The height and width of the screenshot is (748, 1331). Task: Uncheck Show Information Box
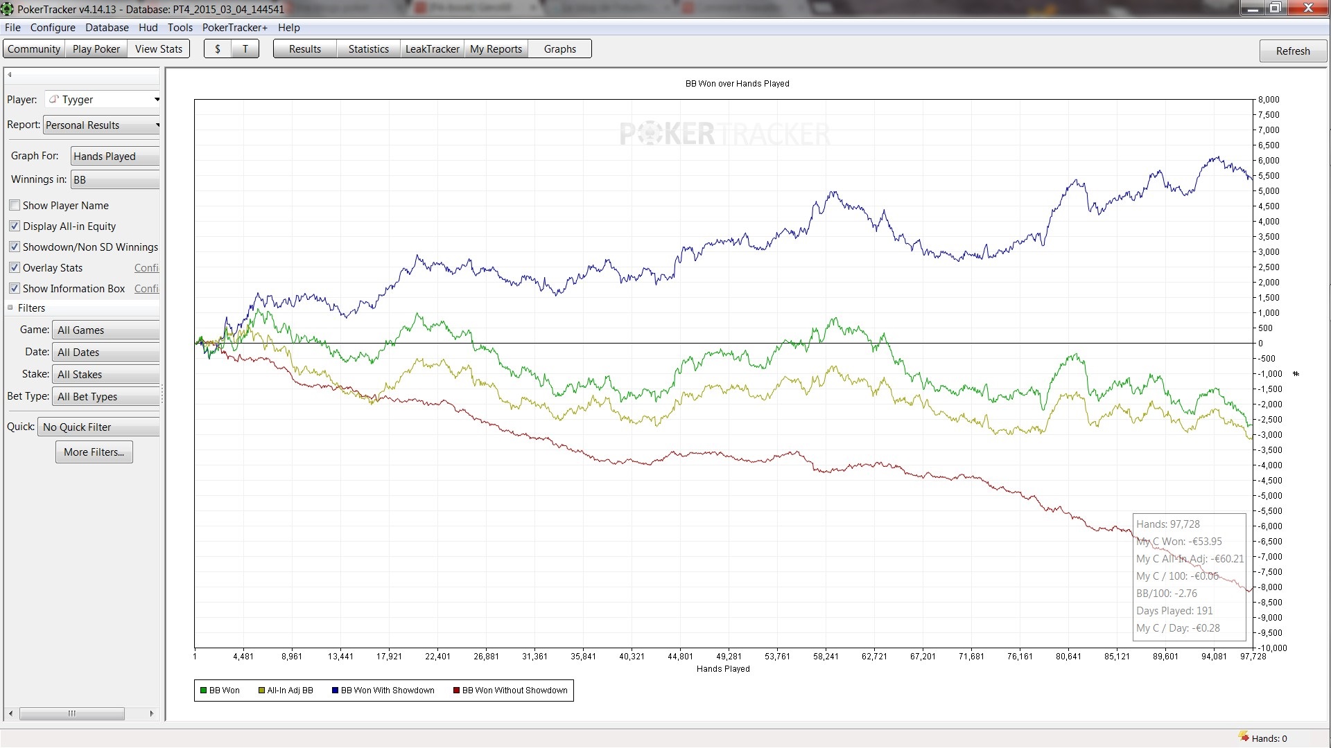[x=15, y=288]
